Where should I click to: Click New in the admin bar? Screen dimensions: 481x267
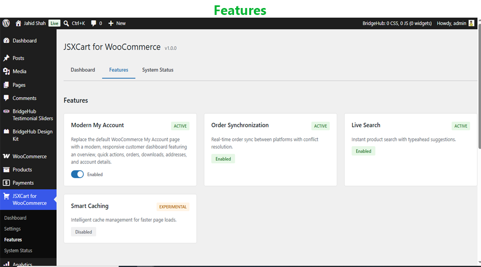(x=121, y=23)
